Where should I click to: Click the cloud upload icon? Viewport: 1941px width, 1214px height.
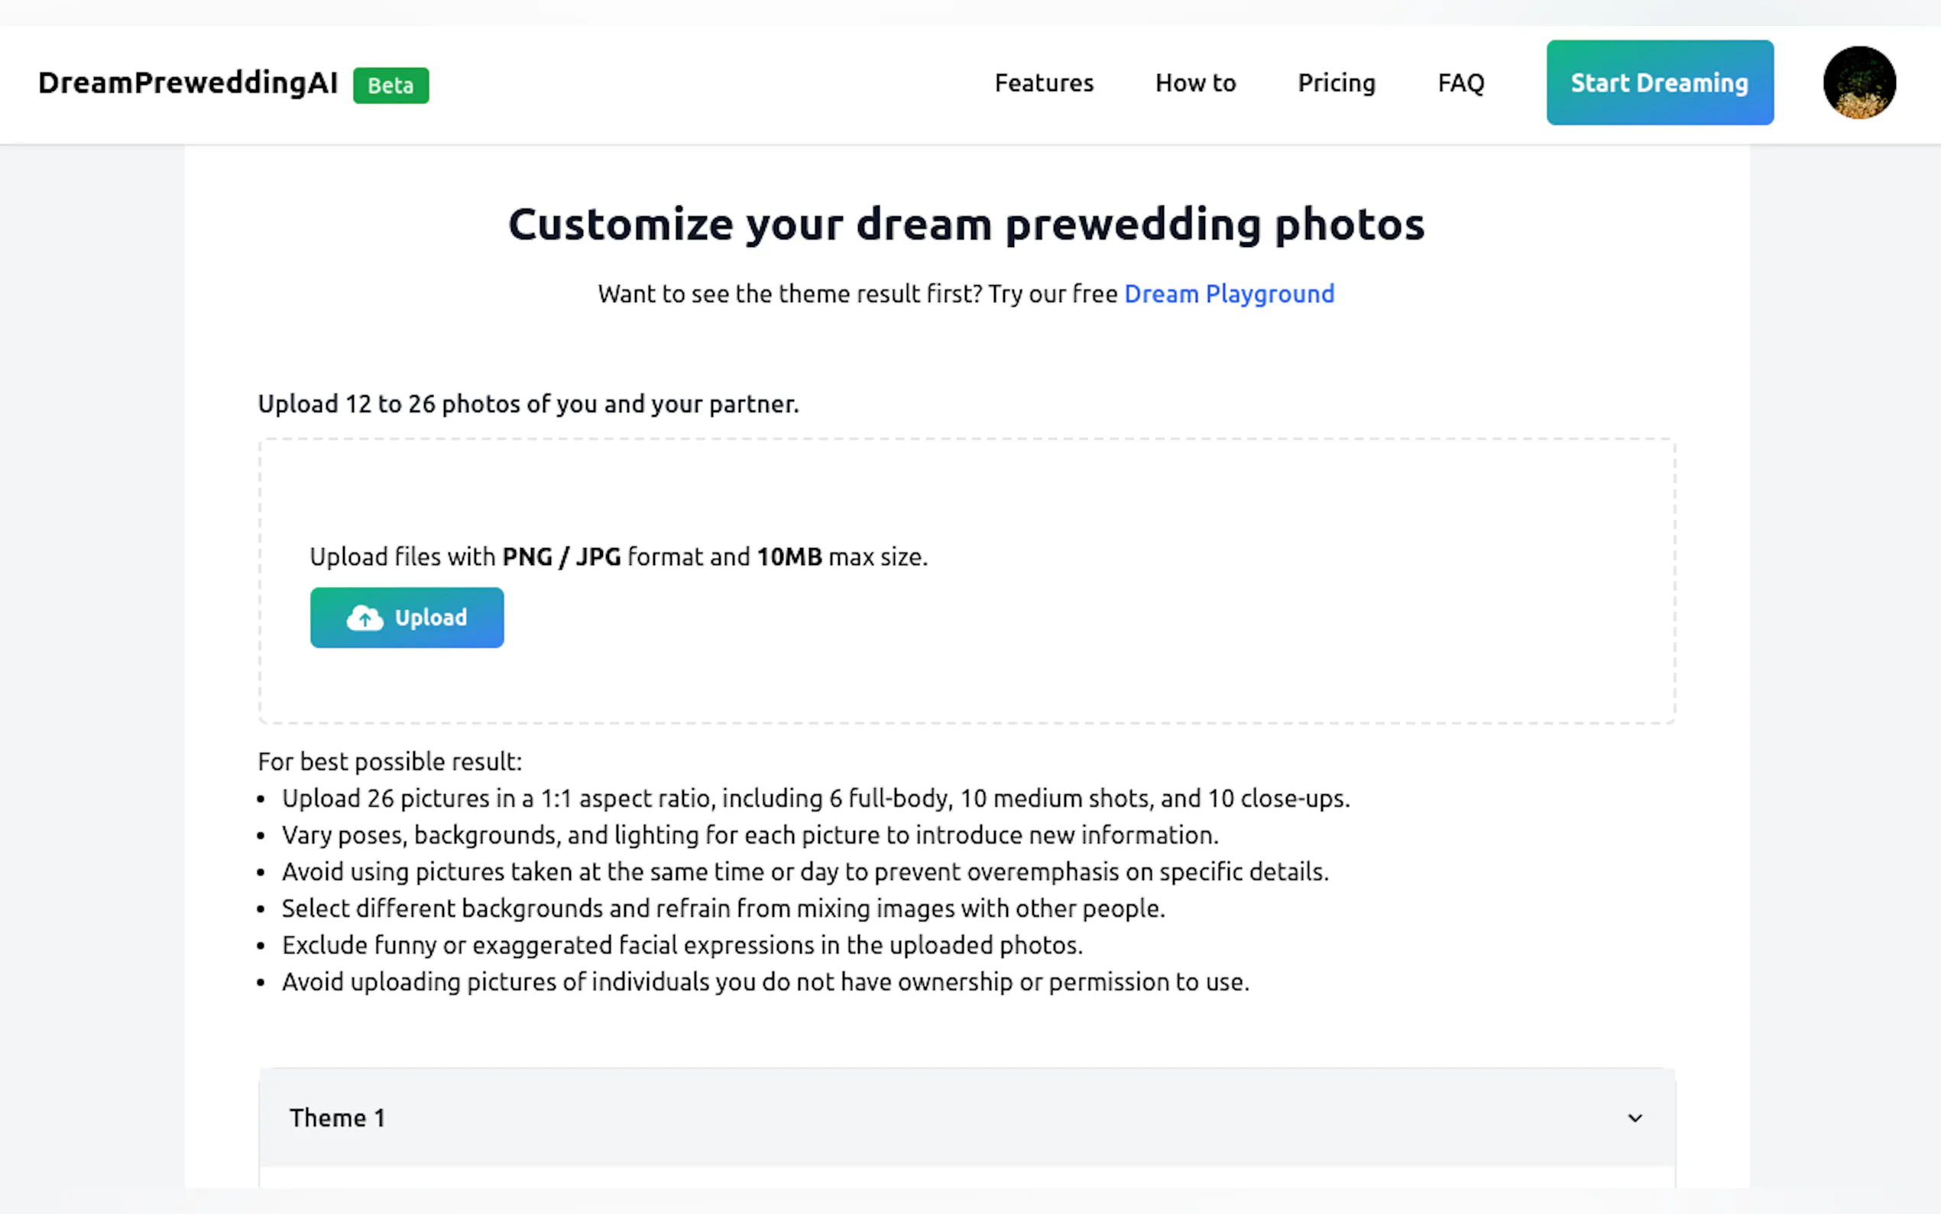point(365,618)
